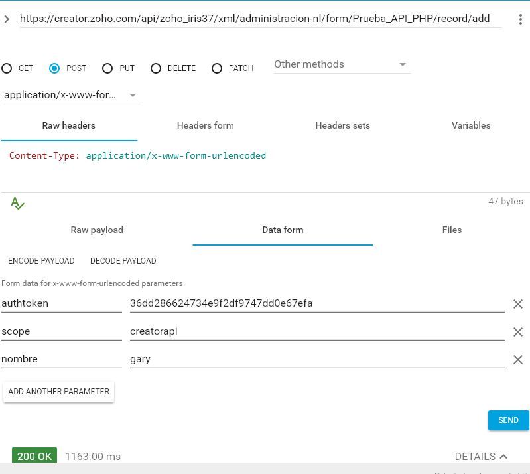Open the Other methods dropdown

[x=342, y=64]
